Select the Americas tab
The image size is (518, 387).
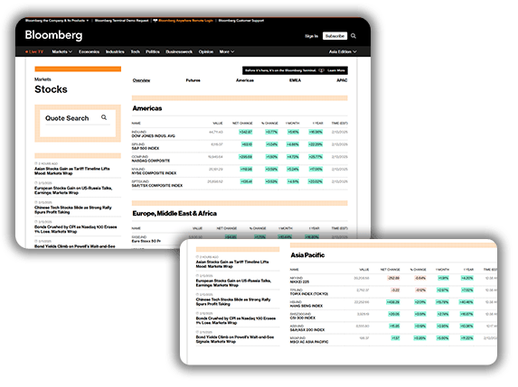tap(245, 80)
